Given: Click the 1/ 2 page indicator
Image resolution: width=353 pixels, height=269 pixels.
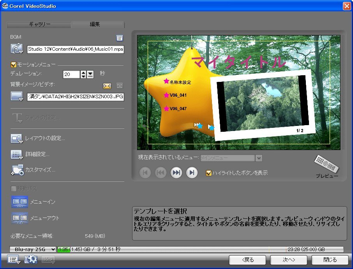Looking at the screenshot, I should (300, 131).
